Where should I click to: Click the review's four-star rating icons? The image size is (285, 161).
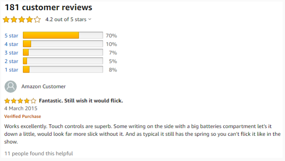[20, 101]
